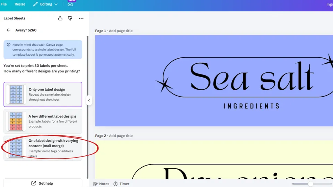Collapse the side panel with chevron
333x187 pixels.
(x=89, y=100)
